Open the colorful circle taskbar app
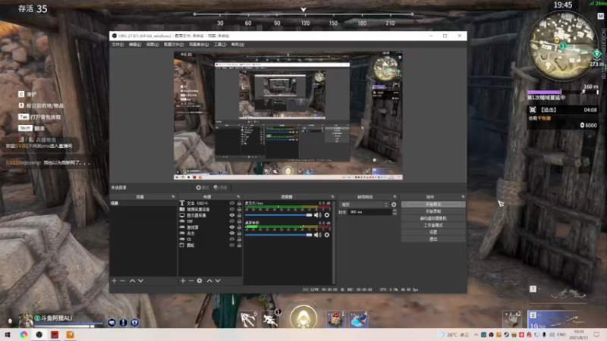The image size is (607, 341). 24,335
